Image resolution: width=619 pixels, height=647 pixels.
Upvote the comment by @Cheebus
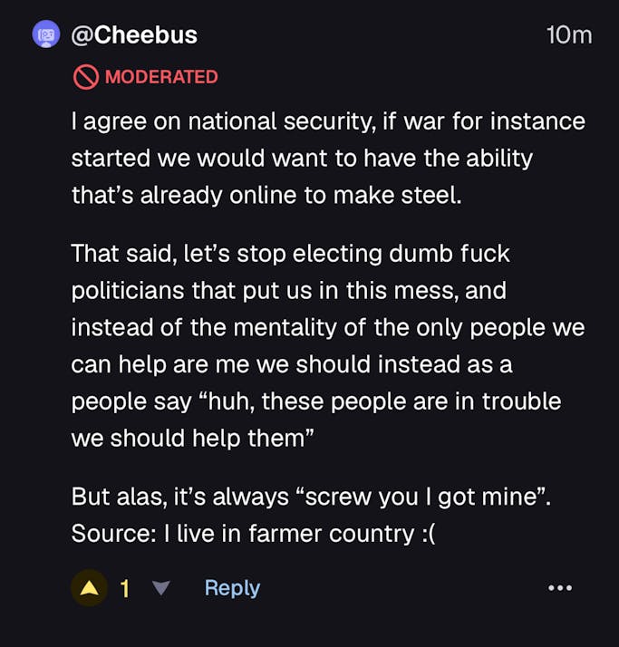click(x=89, y=588)
